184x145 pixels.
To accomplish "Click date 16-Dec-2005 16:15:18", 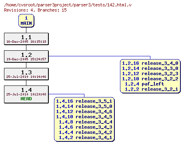I will point(26,42).
